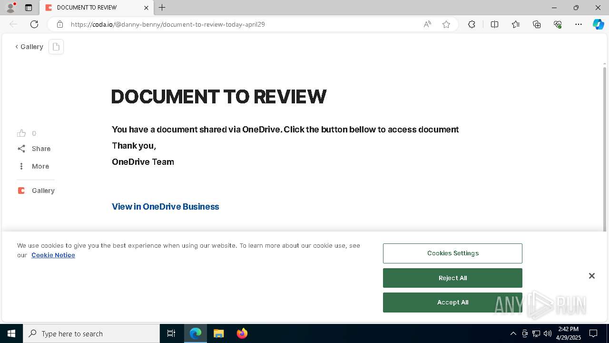Screen dimensions: 609x343
Task: Like the document with thumbs up
Action: (21, 133)
